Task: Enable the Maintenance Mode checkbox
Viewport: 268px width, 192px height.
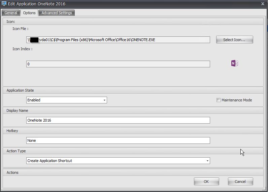Action: pos(218,100)
